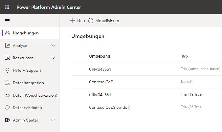222x132 pixels.
Task: Click the 'Trial (26 Tage)' type cell
Action: (192, 107)
